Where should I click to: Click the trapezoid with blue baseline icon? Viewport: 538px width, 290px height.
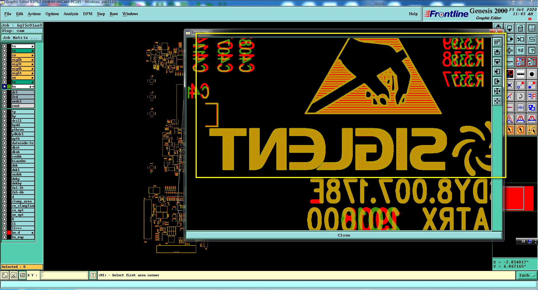pyautogui.click(x=521, y=119)
